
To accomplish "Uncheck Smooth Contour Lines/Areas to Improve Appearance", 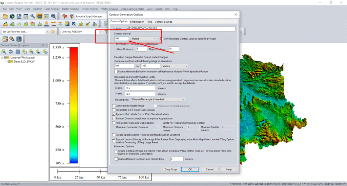I will [114, 118].
